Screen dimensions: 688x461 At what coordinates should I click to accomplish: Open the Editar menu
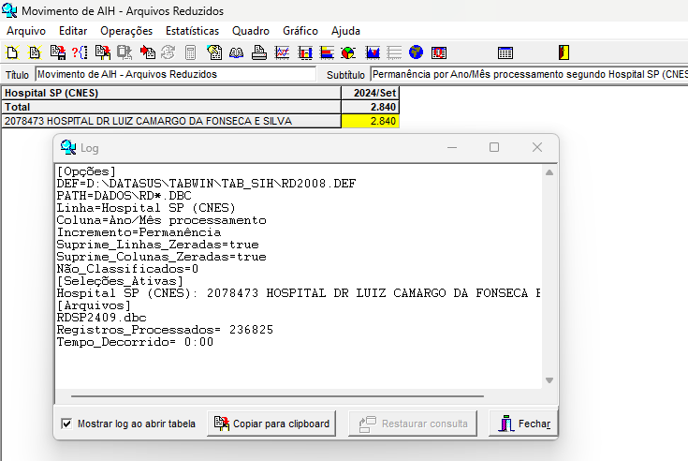tap(73, 31)
